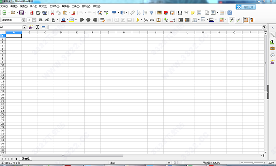Open sidebar Navigator compass icon

(272, 55)
